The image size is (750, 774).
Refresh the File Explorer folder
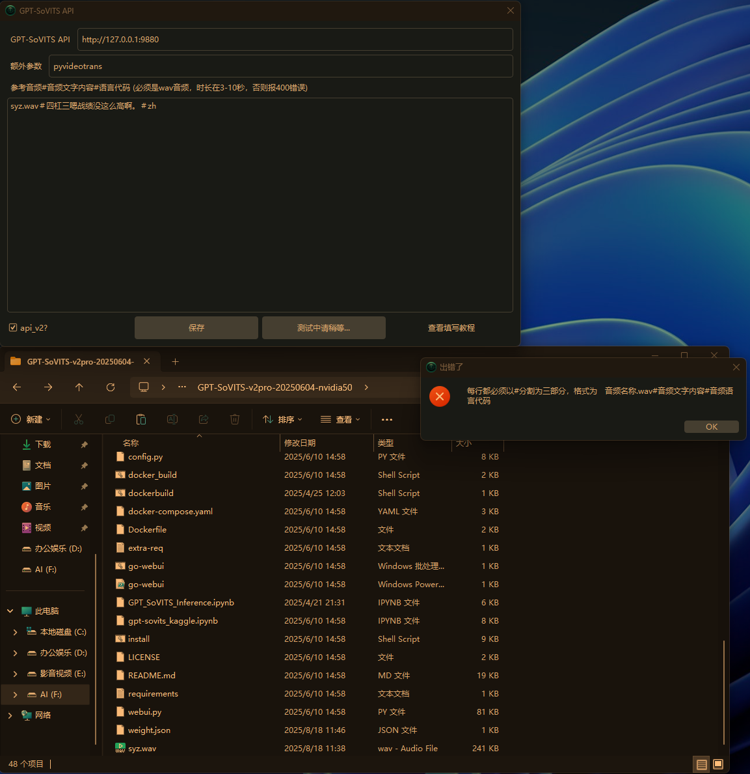[x=111, y=387]
